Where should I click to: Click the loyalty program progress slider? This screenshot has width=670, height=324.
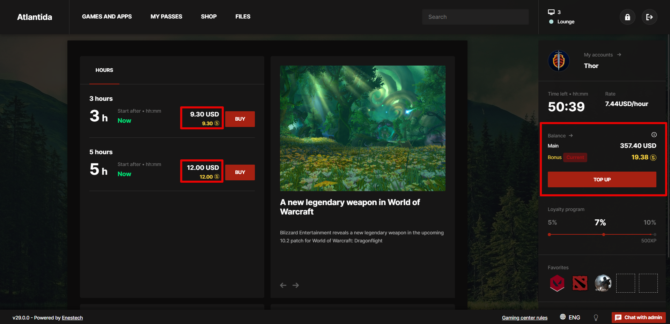coord(602,234)
